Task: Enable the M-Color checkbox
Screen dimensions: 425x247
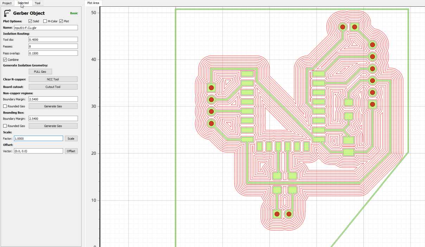Action: 45,21
